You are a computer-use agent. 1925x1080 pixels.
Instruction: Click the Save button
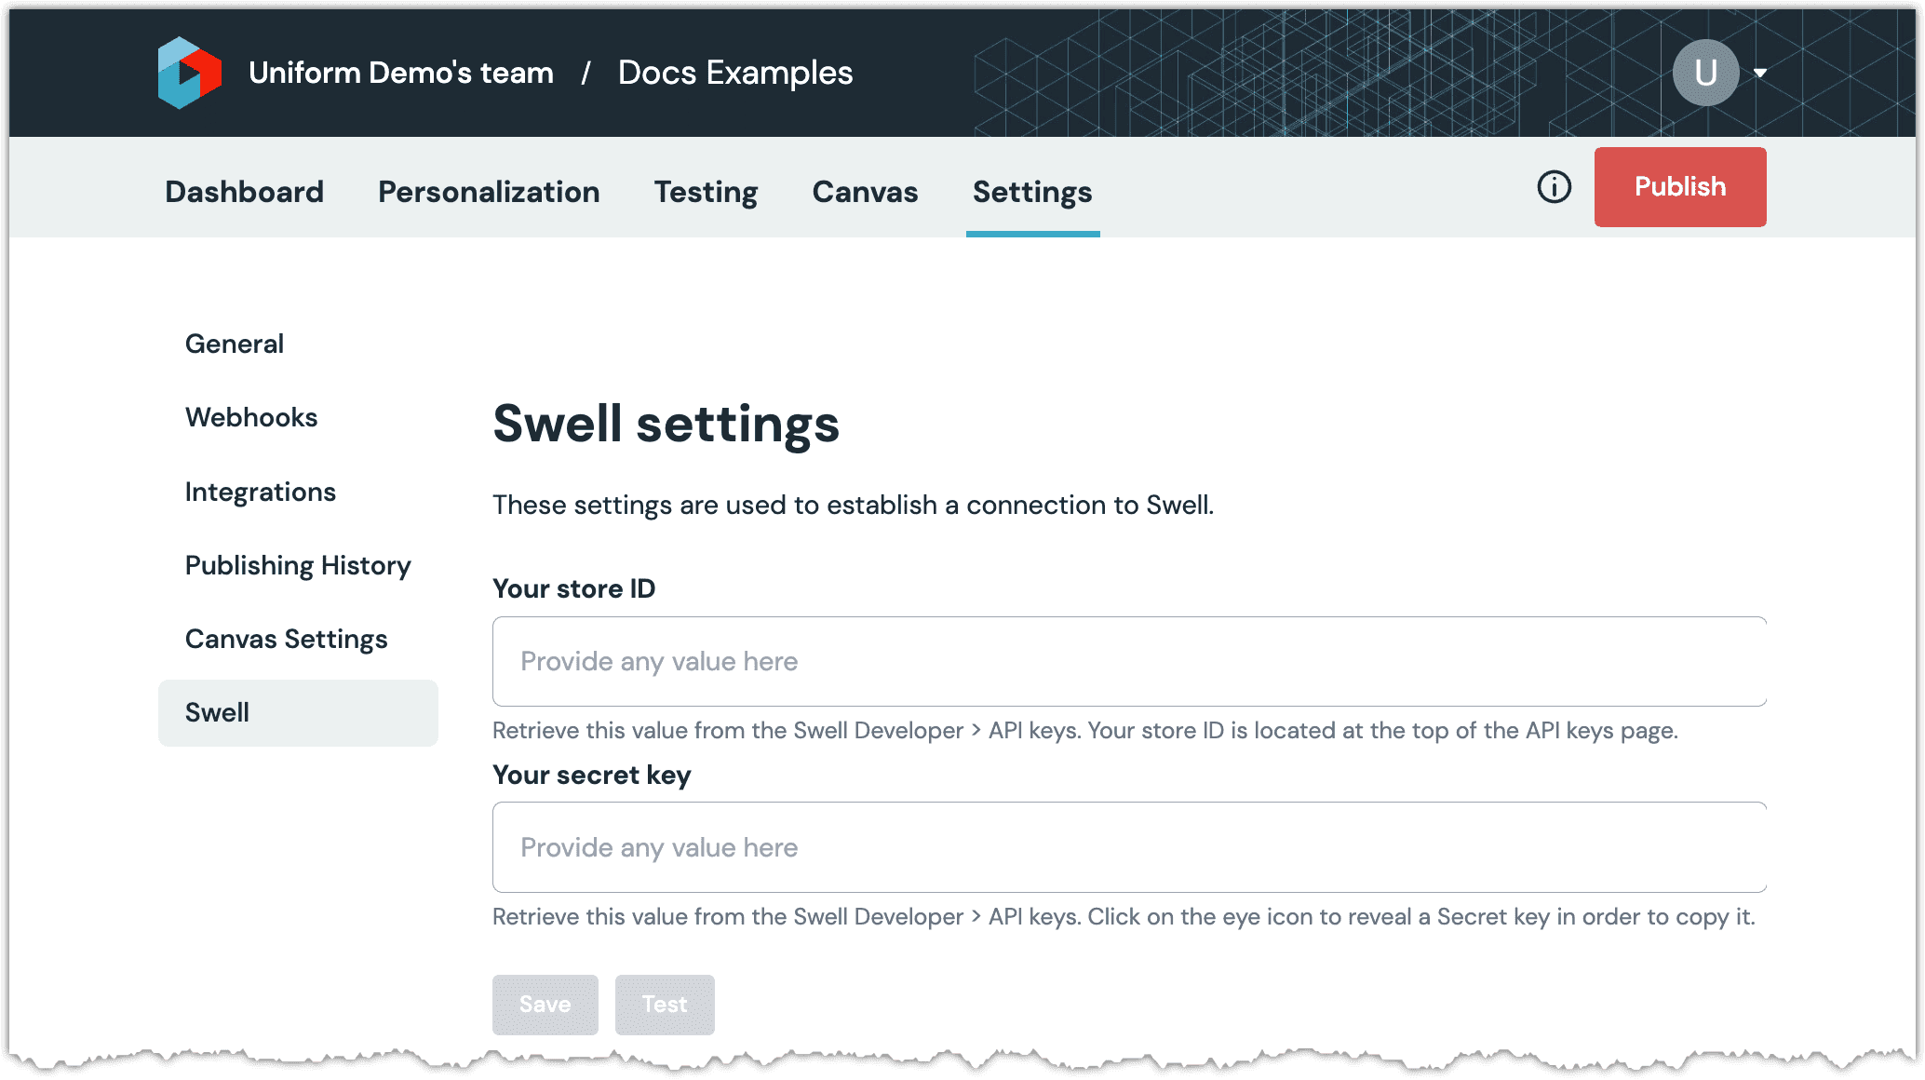[545, 1005]
